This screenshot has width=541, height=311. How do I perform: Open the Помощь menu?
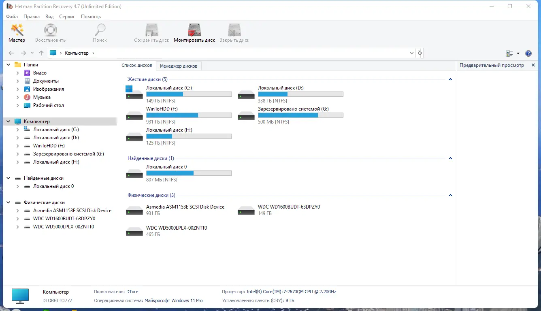coord(91,17)
